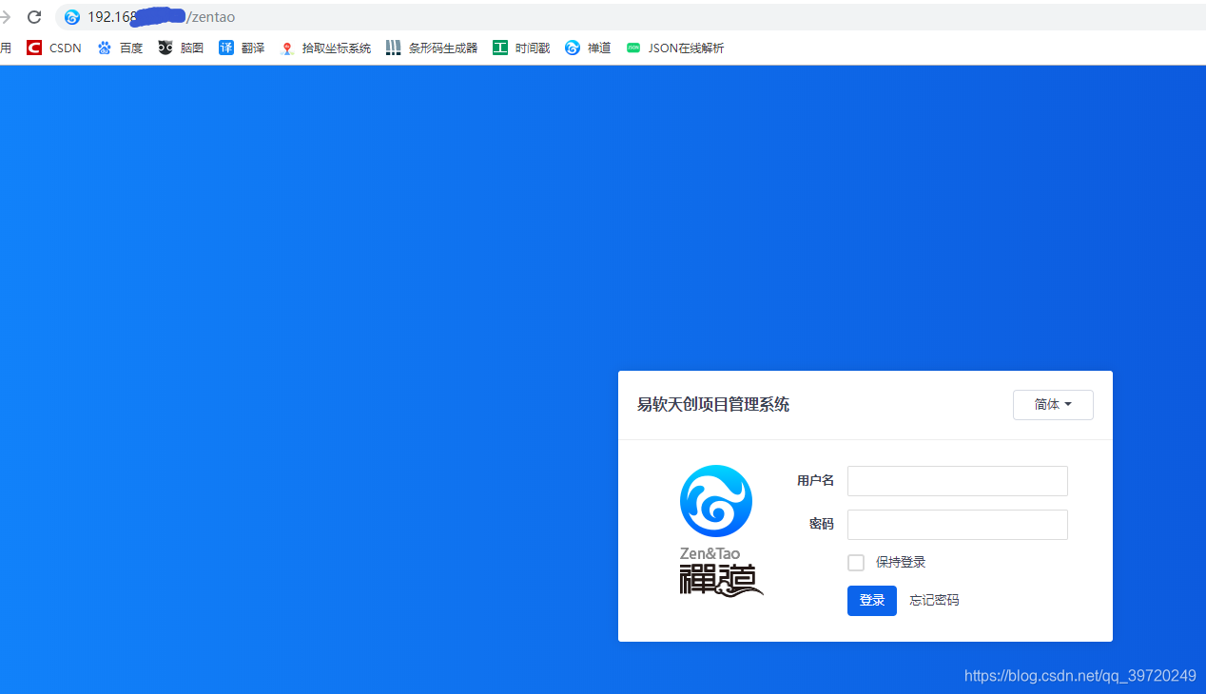Open the 脑图 bookmark
The image size is (1206, 694).
pos(181,48)
